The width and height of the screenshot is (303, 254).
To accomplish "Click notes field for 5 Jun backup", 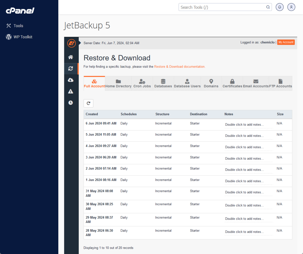I will coord(249,136).
